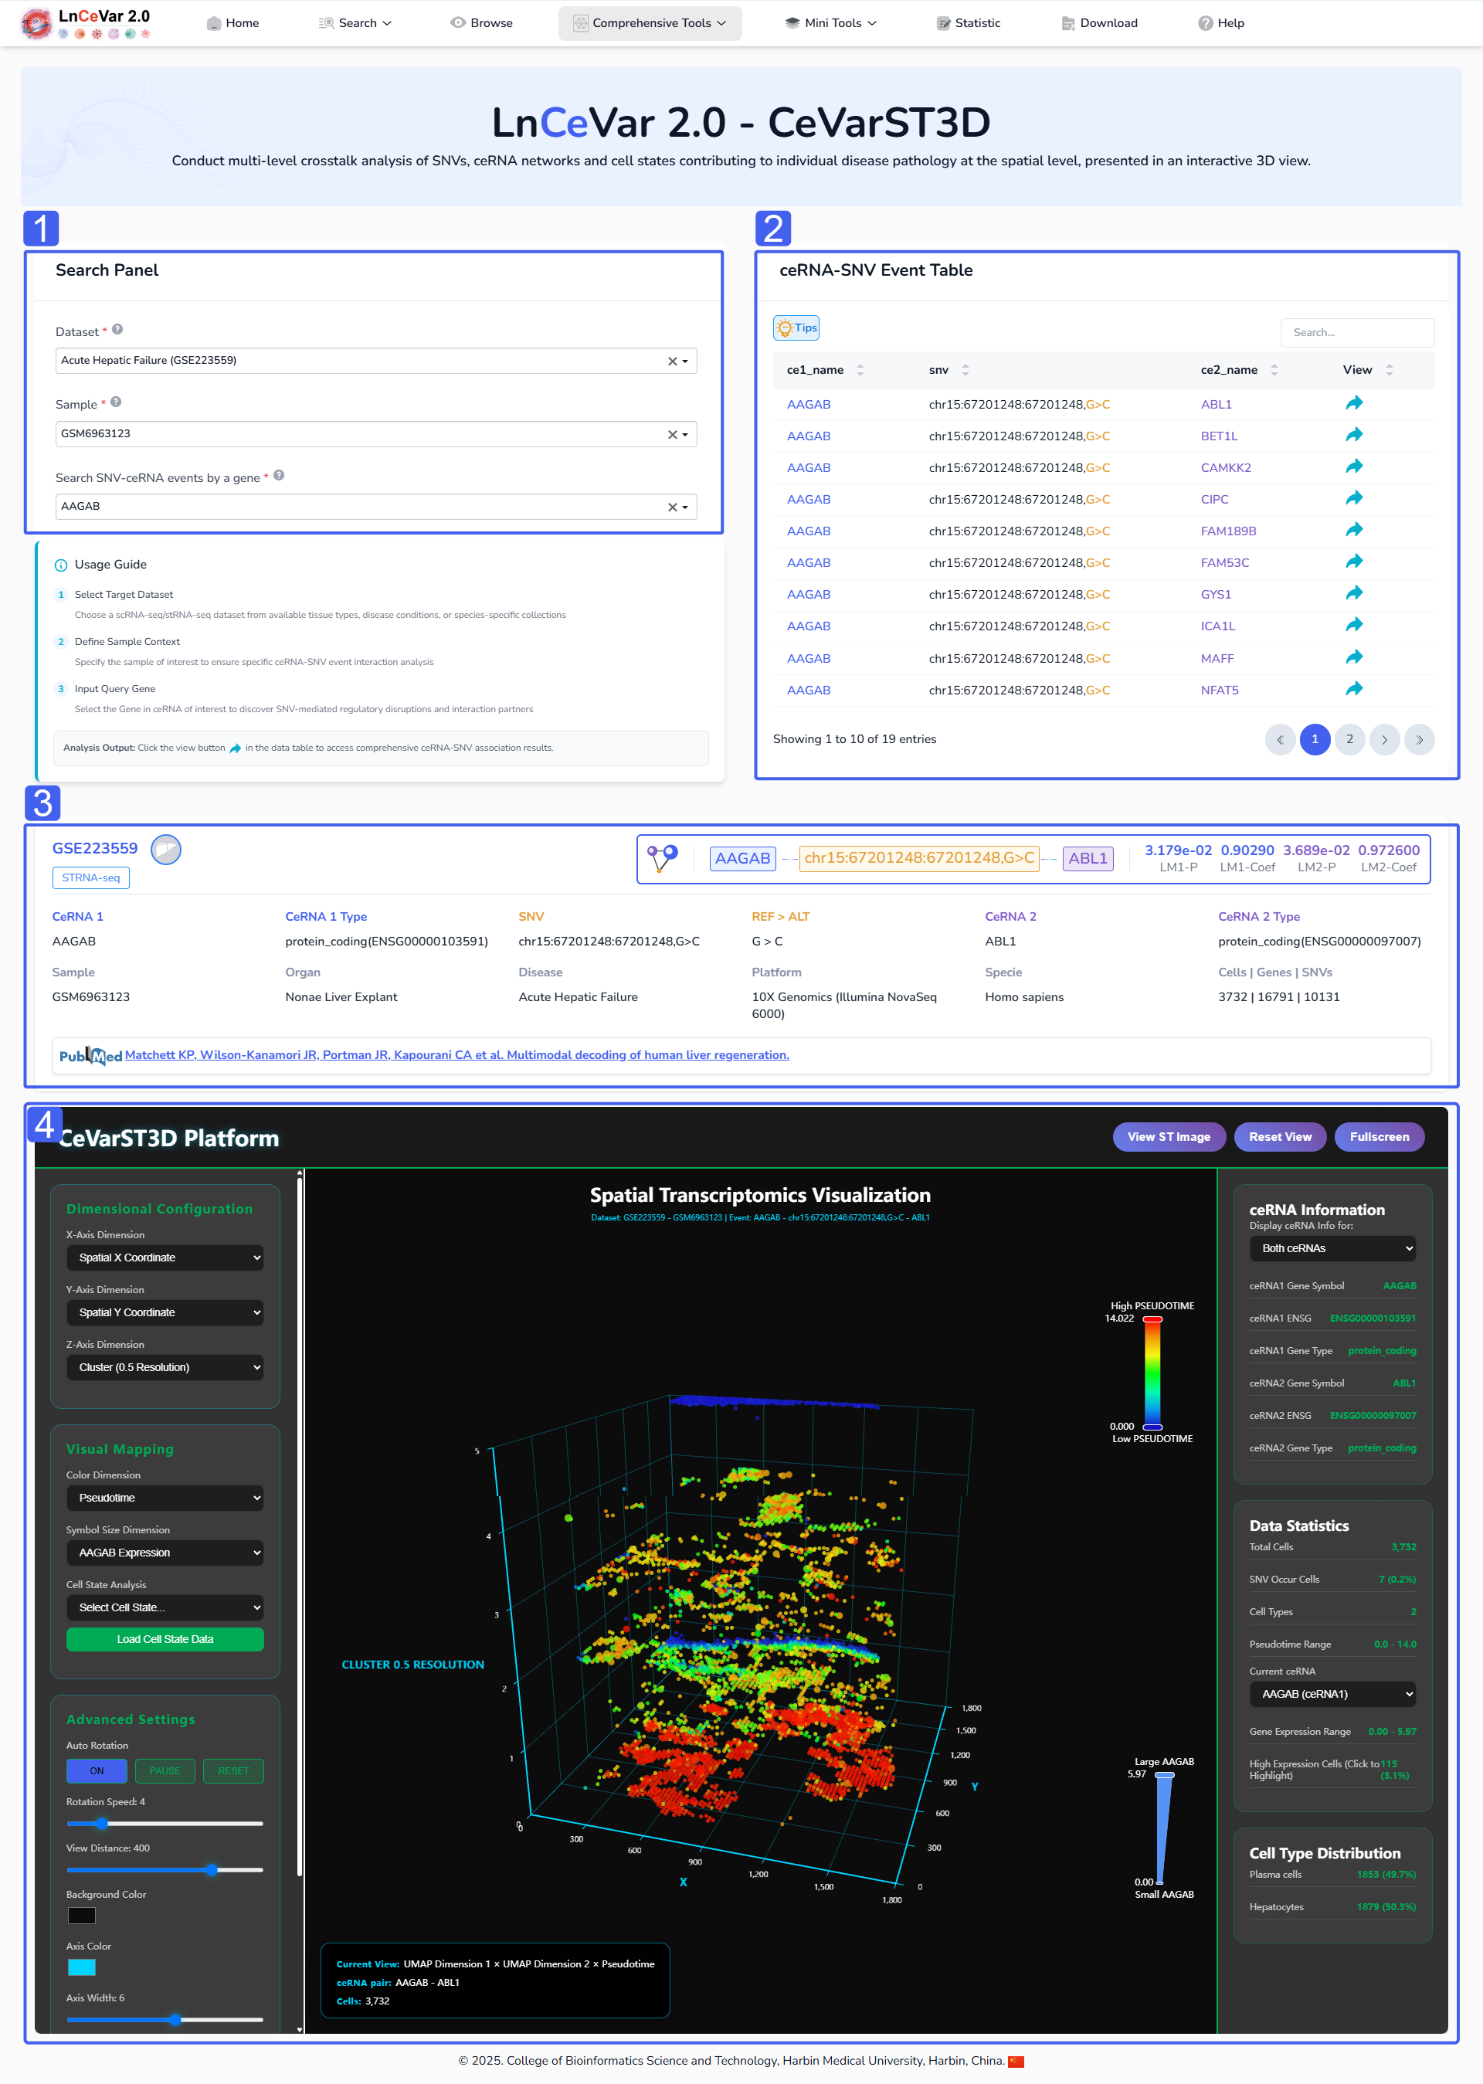The height and width of the screenshot is (2084, 1483).
Task: Click the cyan Axis Color swatch
Action: pyautogui.click(x=81, y=1967)
